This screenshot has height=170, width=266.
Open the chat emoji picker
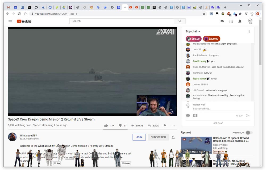click(188, 116)
